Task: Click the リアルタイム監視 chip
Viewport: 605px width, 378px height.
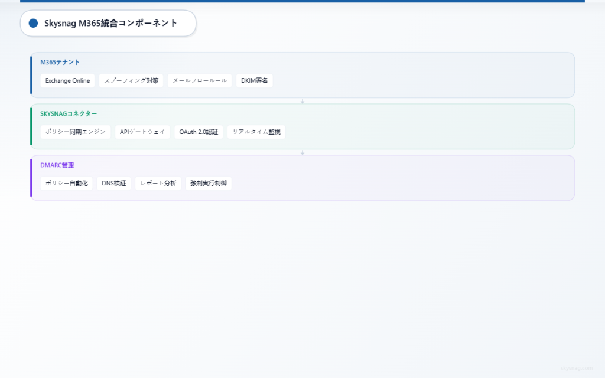Action: coord(256,132)
